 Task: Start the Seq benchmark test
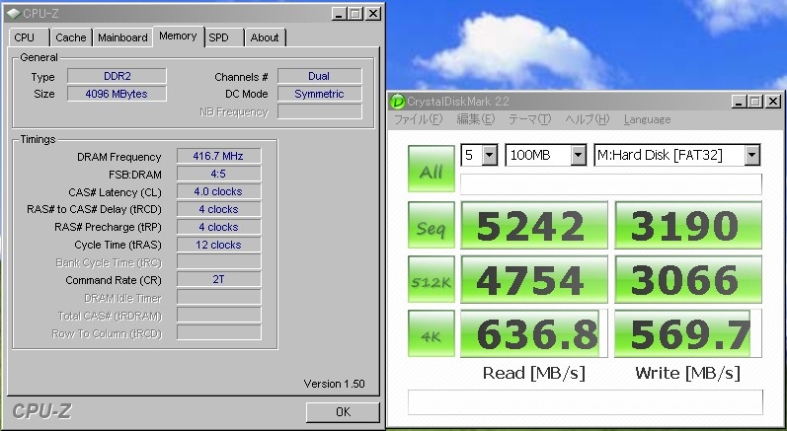coord(432,225)
